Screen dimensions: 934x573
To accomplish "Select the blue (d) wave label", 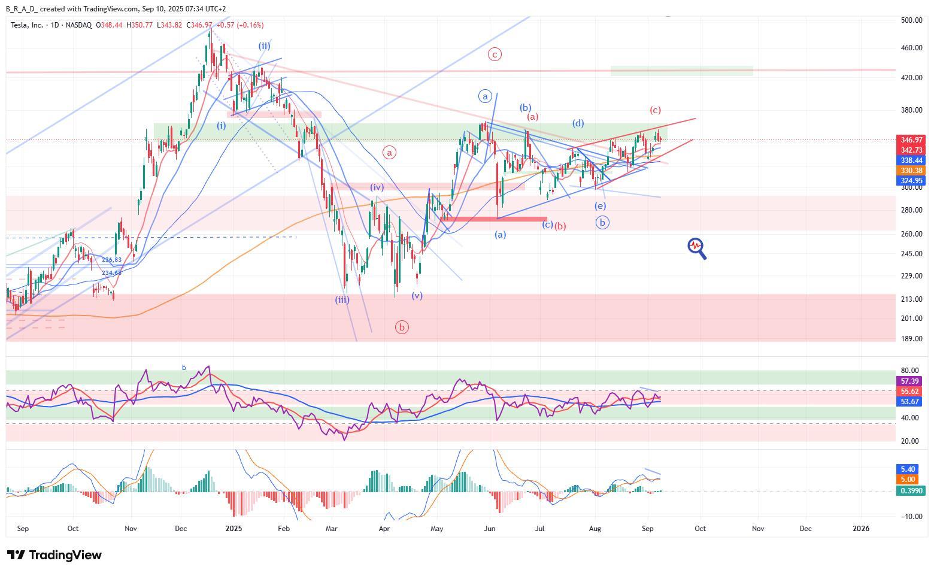I will (578, 123).
